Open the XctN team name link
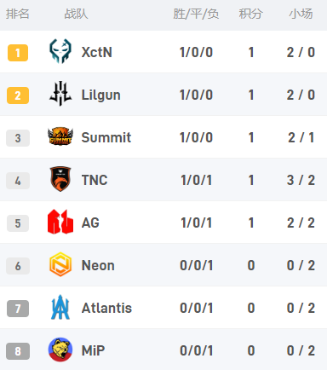Screen dimensions: 327x370 pos(96,52)
